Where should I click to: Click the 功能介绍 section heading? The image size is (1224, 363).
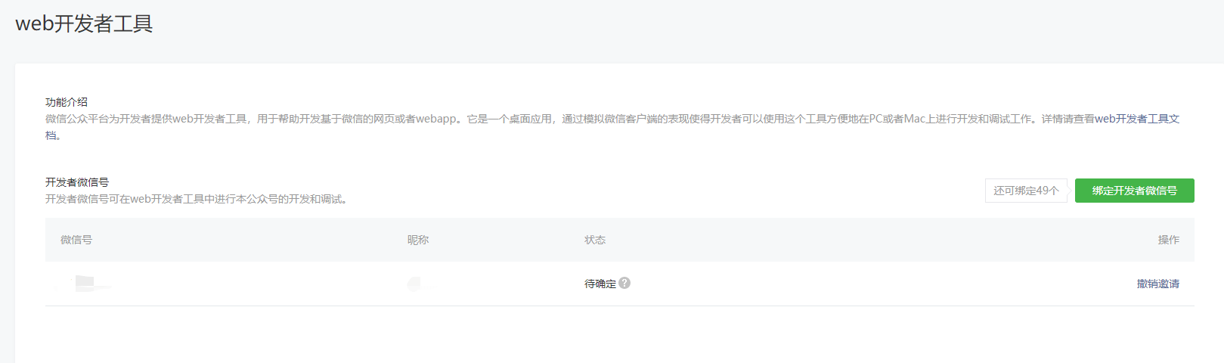67,102
